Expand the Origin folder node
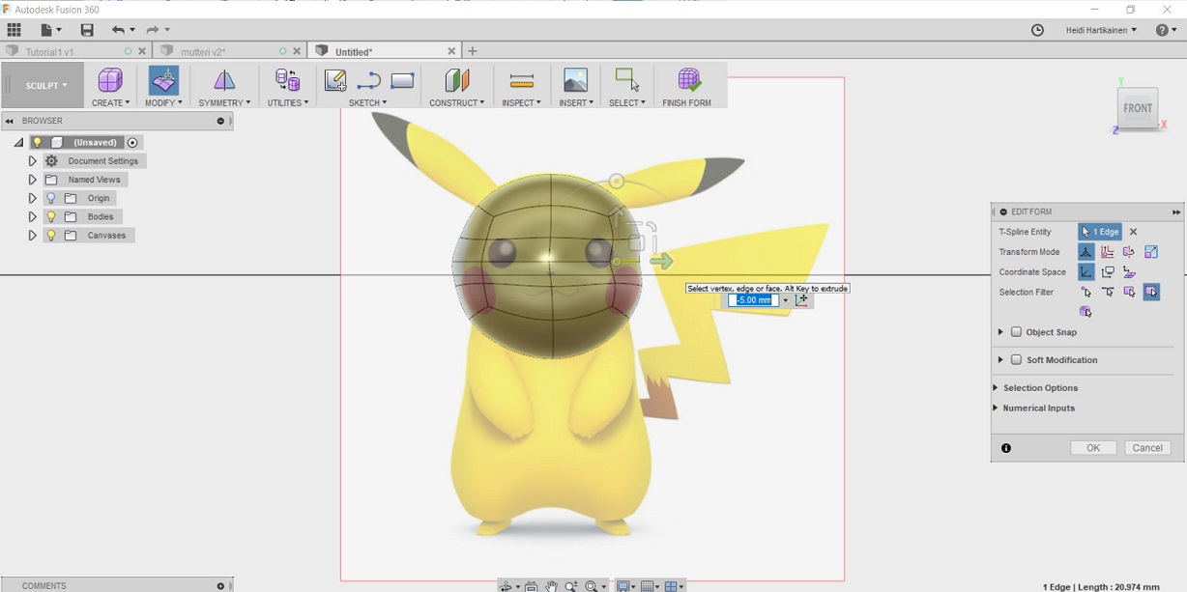This screenshot has width=1187, height=592. (x=32, y=198)
